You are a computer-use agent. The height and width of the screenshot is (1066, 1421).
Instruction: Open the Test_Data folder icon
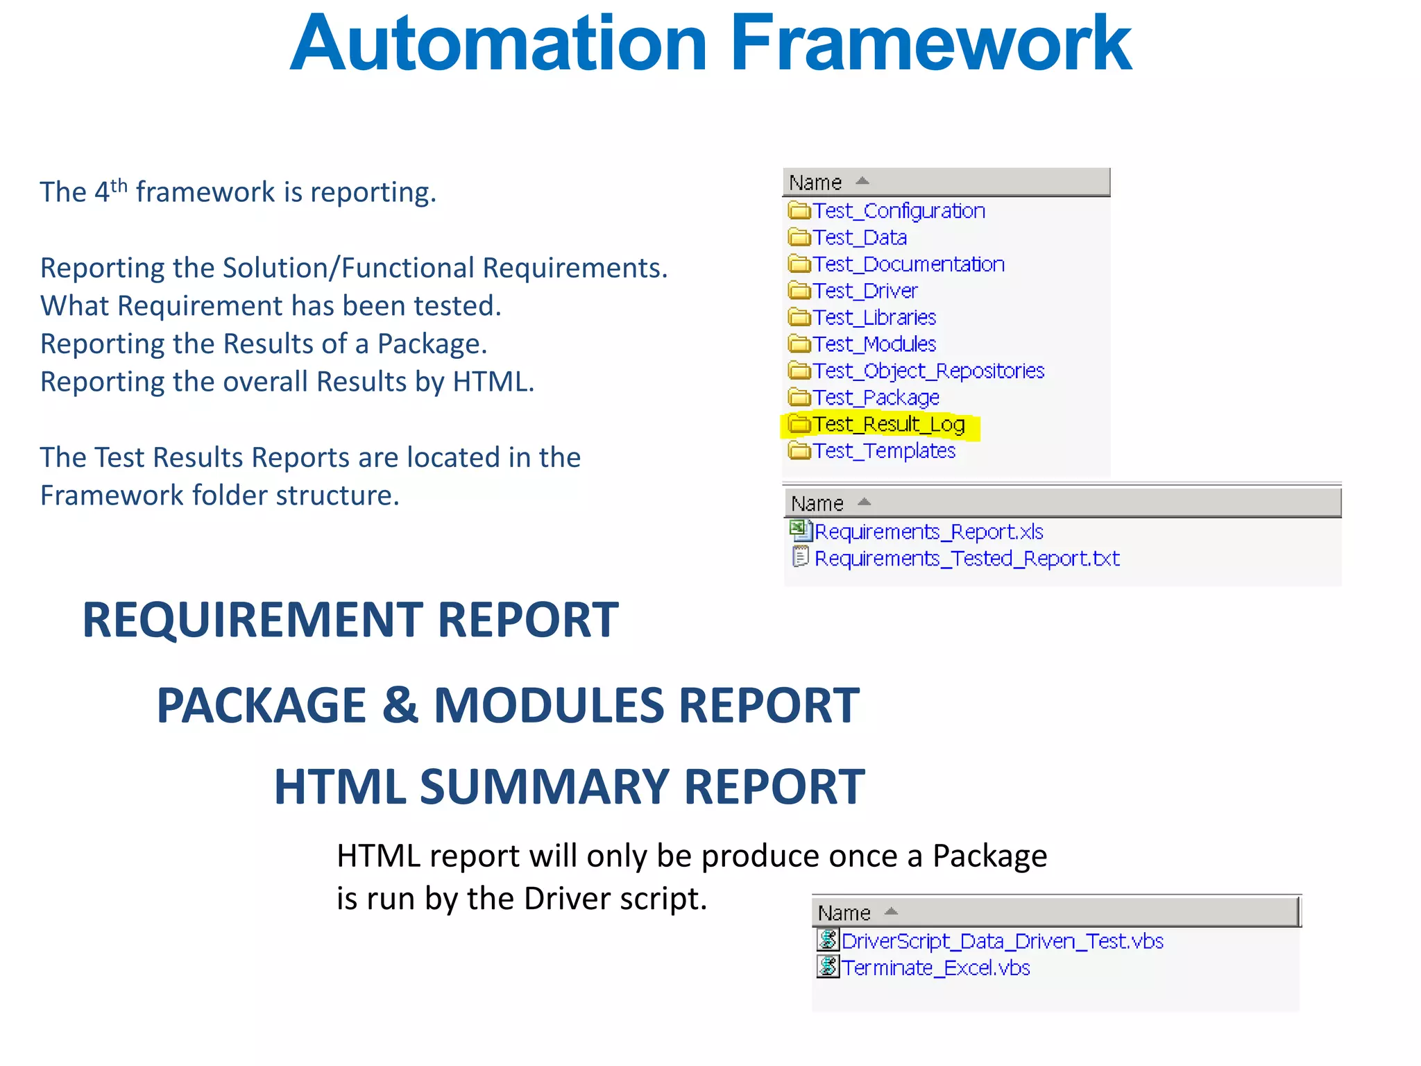799,237
